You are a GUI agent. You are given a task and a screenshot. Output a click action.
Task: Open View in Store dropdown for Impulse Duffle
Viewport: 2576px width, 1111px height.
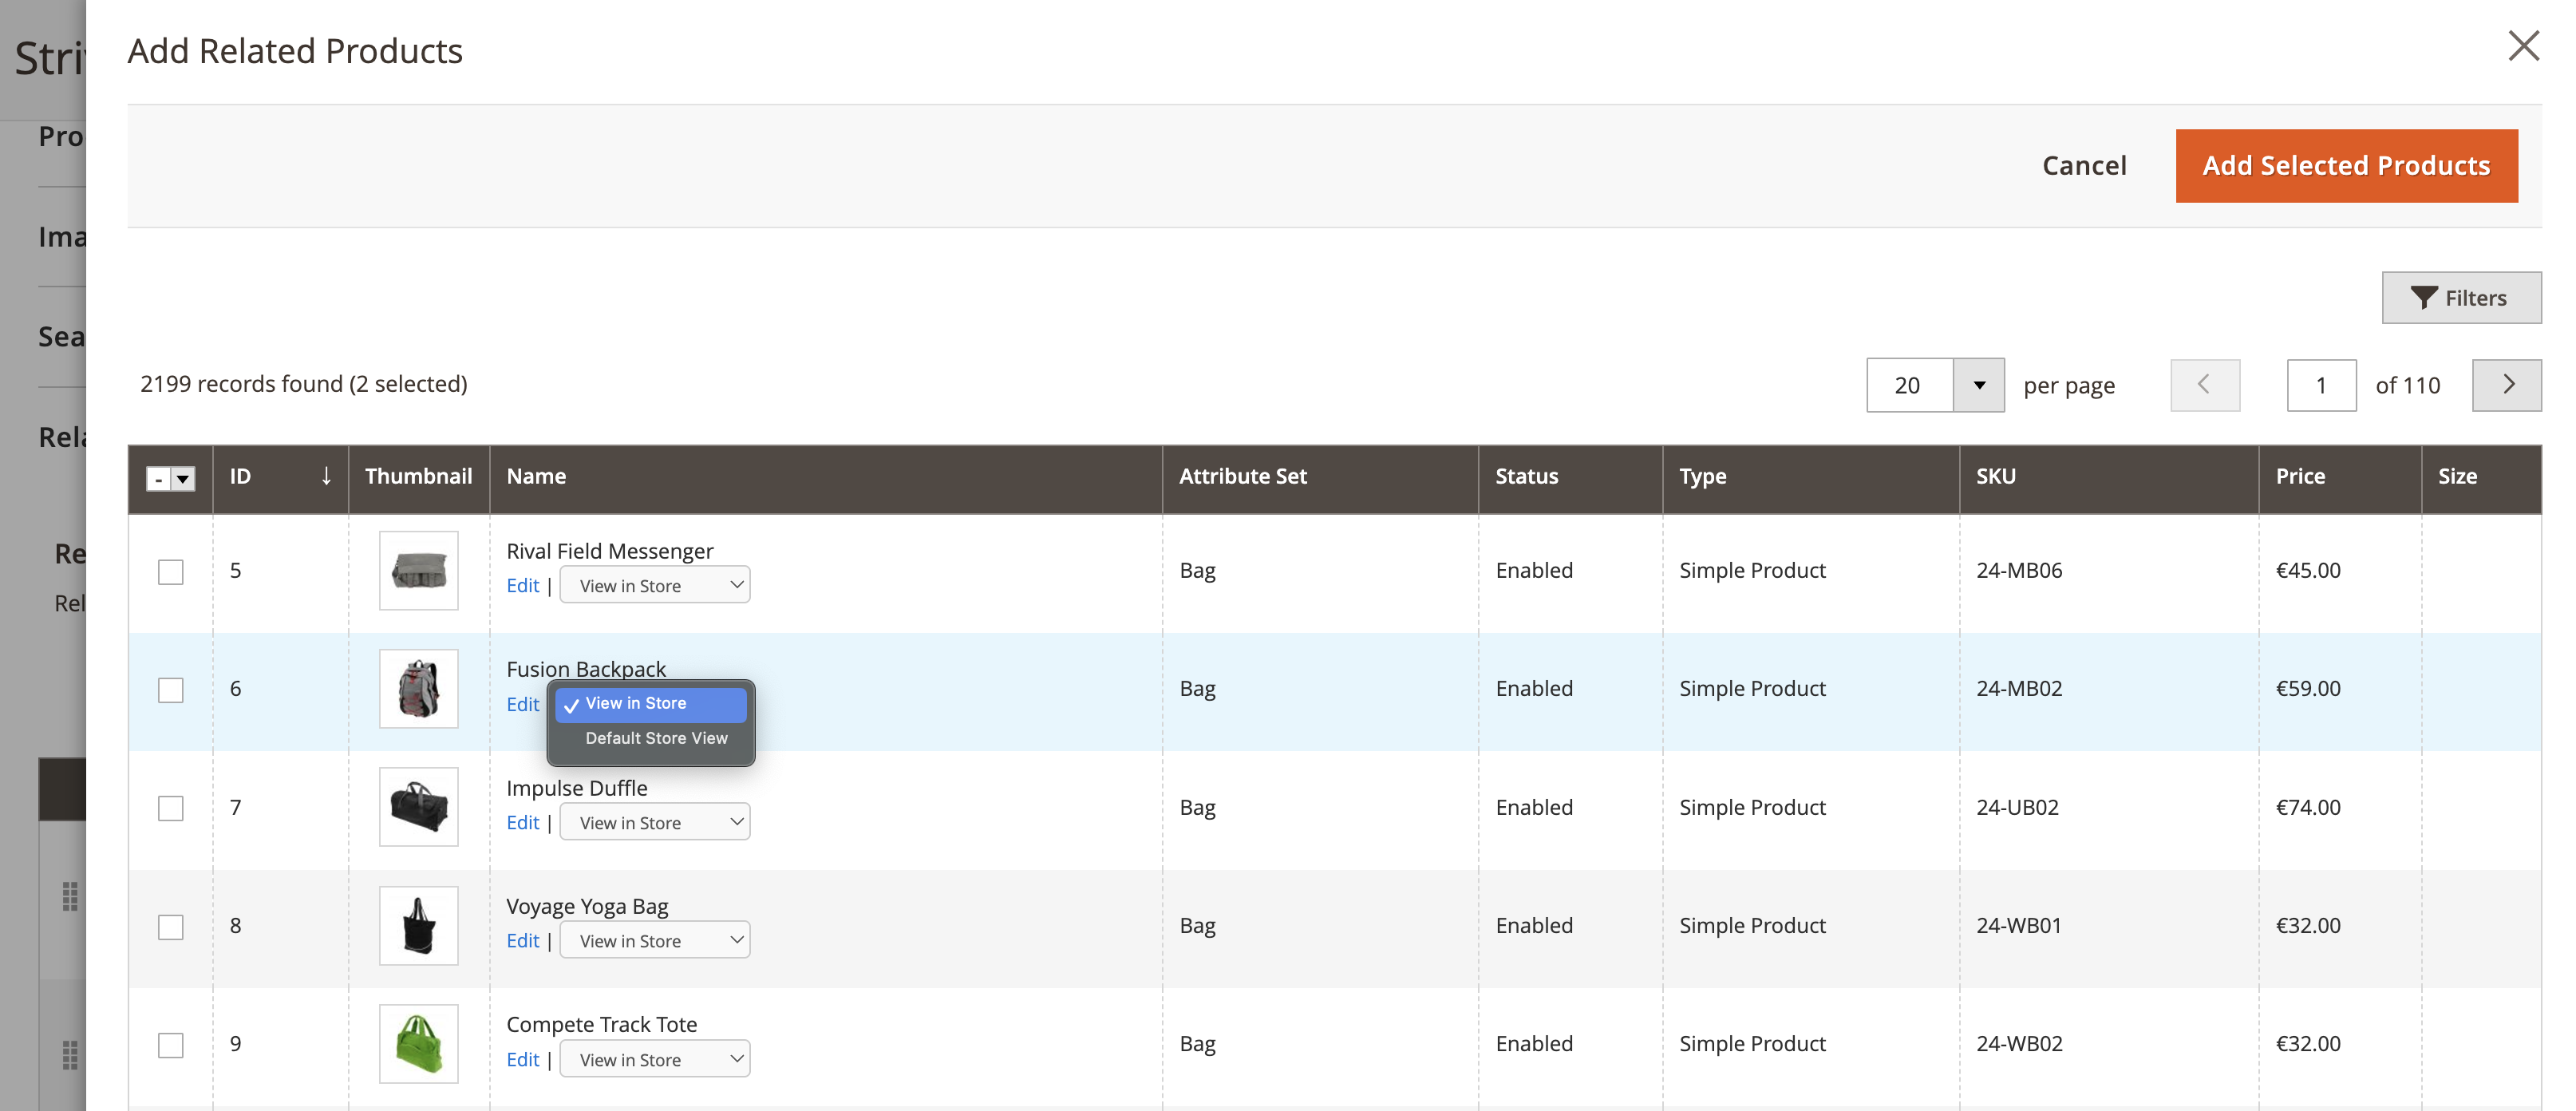pos(654,822)
